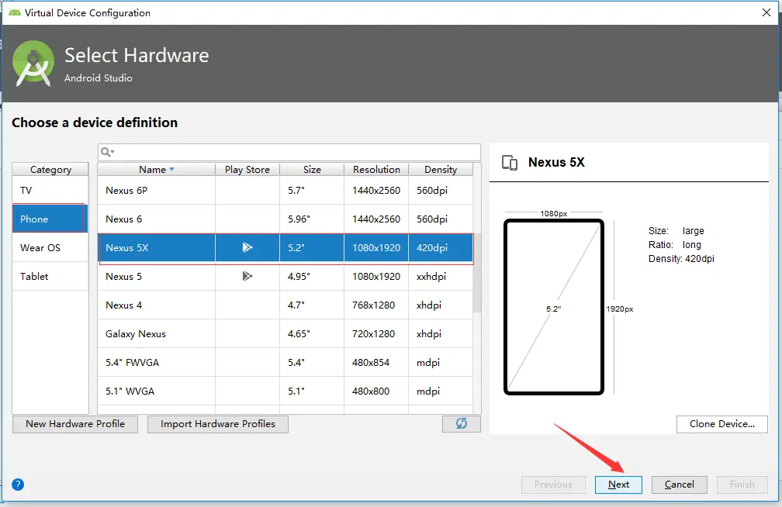Click Import Hardware Profiles button
This screenshot has height=507, width=782.
pyautogui.click(x=218, y=424)
